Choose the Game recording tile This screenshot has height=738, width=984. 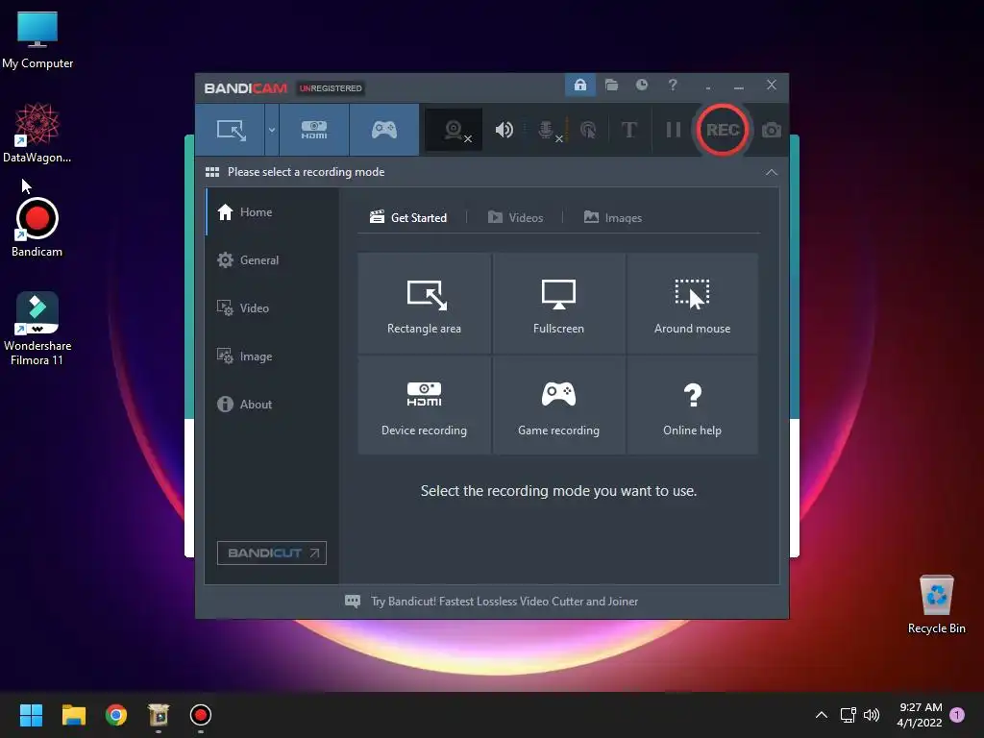558,406
